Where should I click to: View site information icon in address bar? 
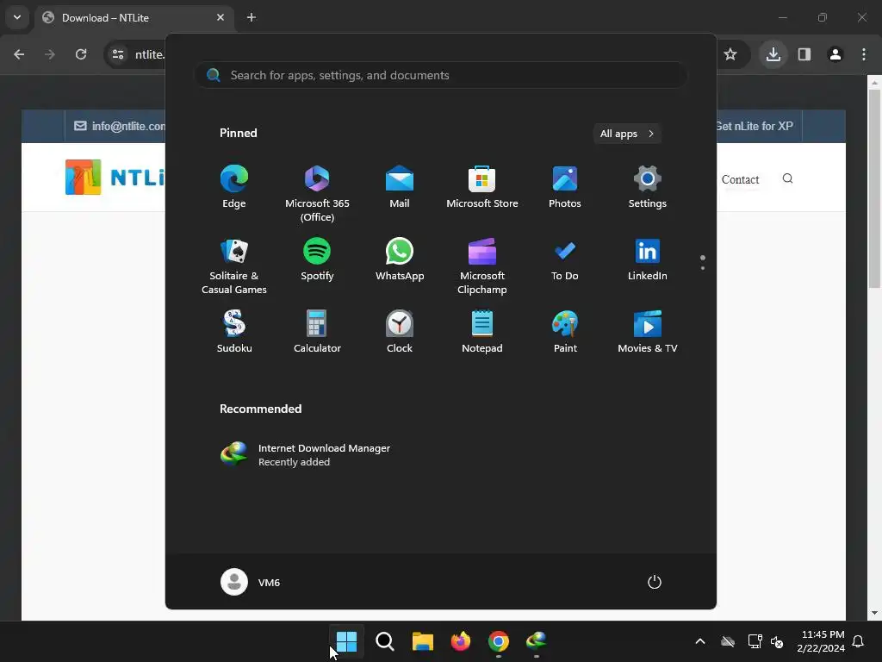pos(118,54)
